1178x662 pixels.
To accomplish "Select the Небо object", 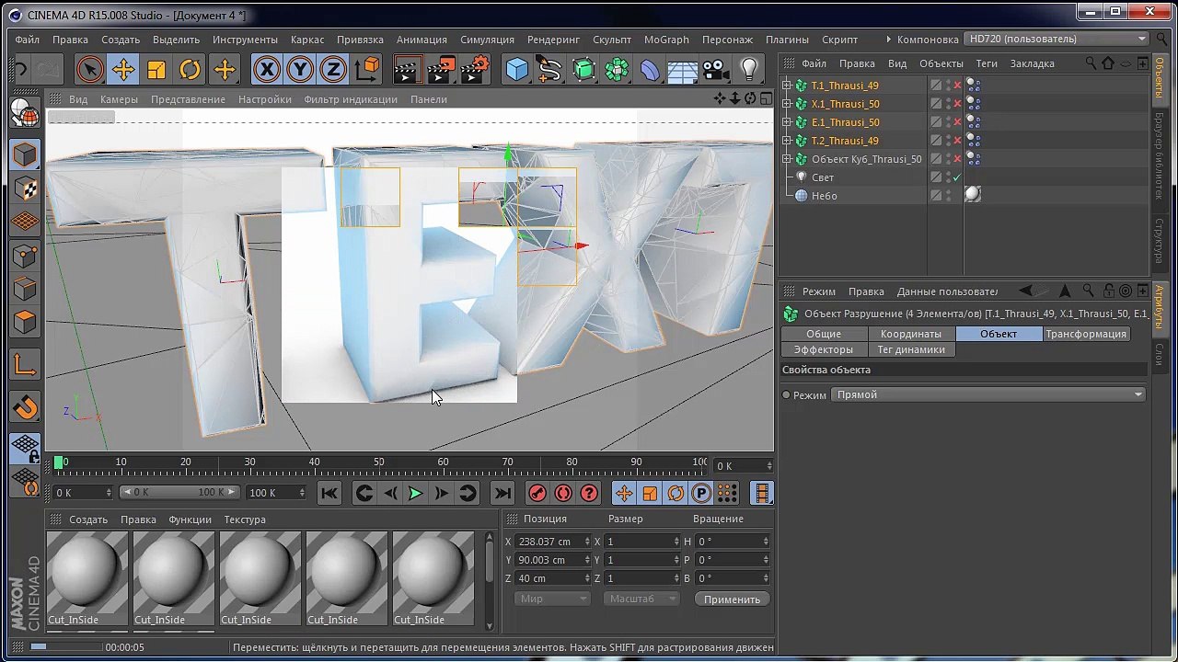I will click(x=824, y=196).
